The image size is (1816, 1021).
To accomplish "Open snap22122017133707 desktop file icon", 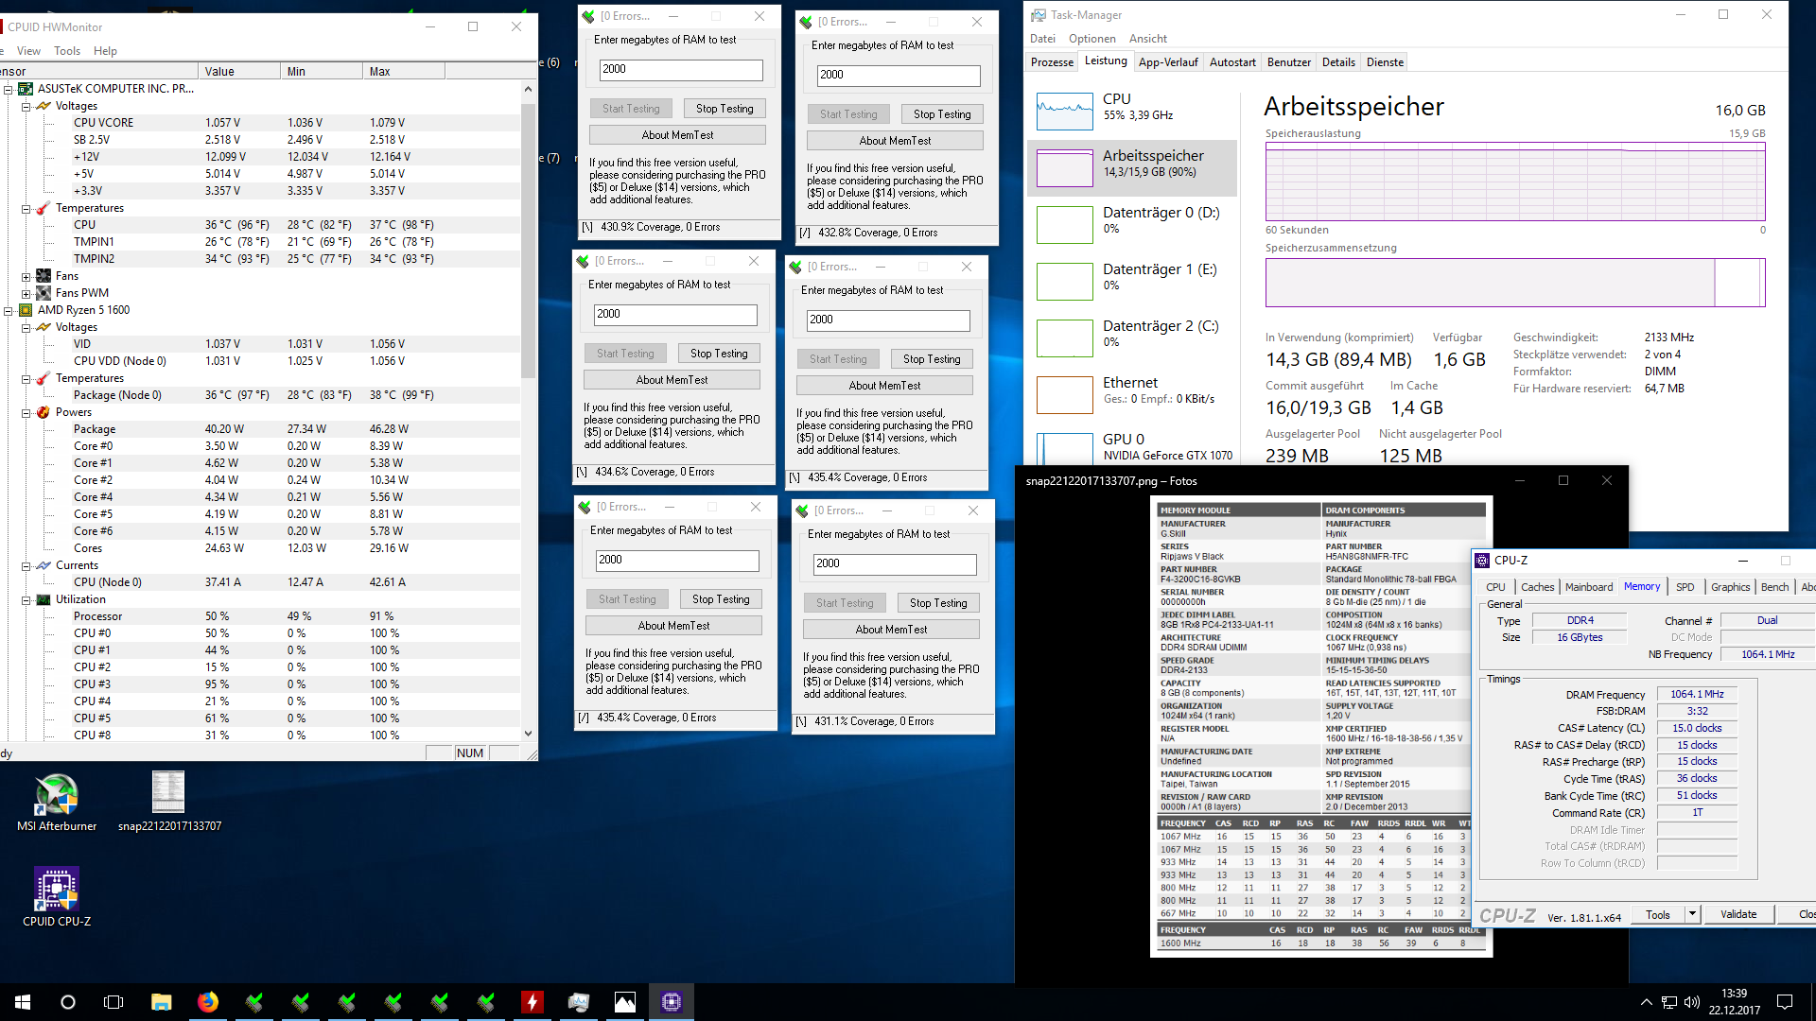I will 168,794.
